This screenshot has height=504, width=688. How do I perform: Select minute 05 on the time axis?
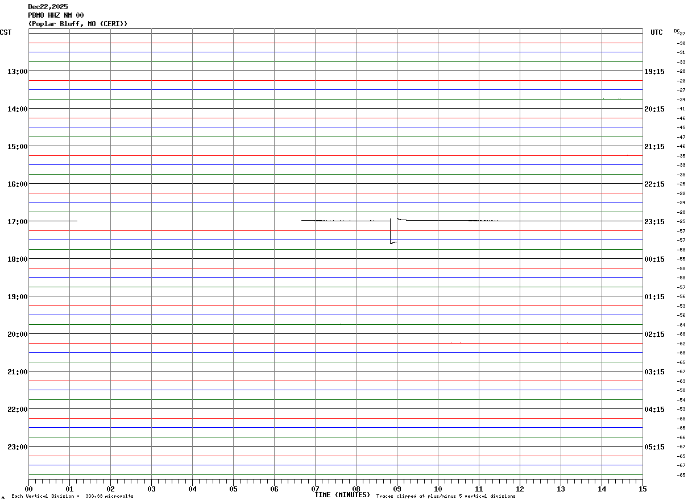[x=234, y=489]
